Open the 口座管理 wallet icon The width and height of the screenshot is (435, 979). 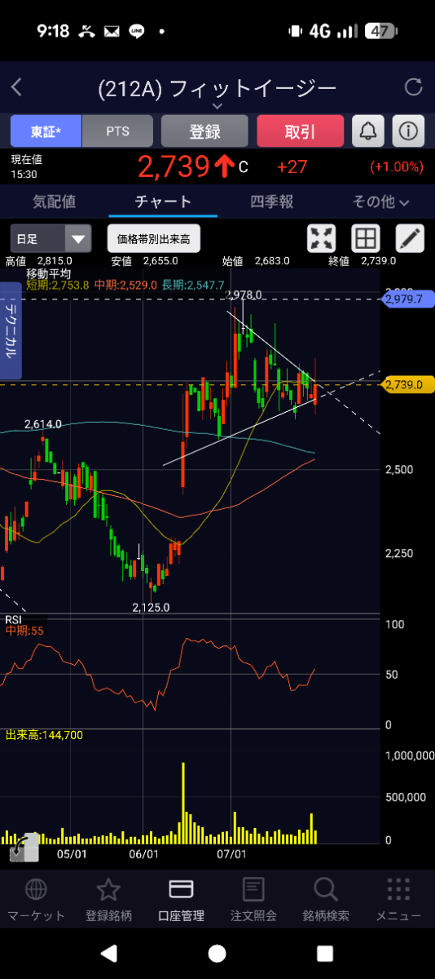[181, 889]
